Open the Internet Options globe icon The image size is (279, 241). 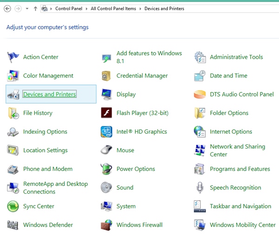tap(199, 132)
